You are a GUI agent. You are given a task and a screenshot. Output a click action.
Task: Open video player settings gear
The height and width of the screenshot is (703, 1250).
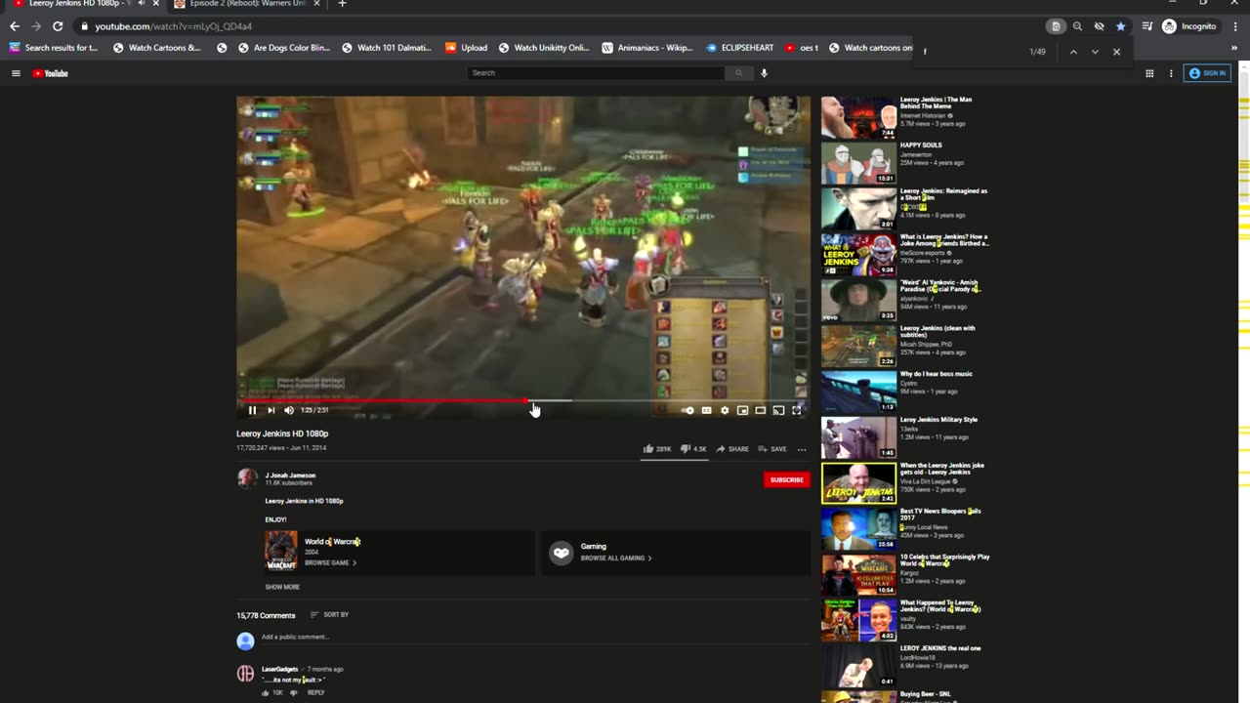point(725,410)
